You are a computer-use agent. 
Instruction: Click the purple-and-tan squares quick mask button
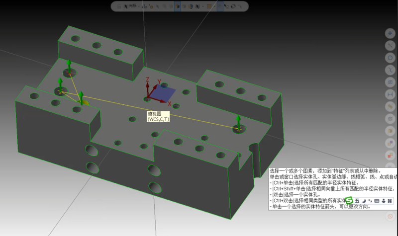point(390,143)
